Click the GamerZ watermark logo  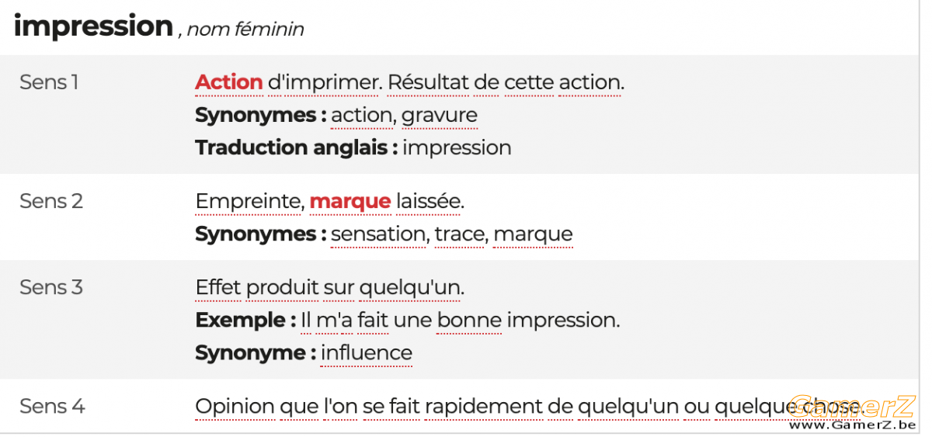click(x=852, y=411)
